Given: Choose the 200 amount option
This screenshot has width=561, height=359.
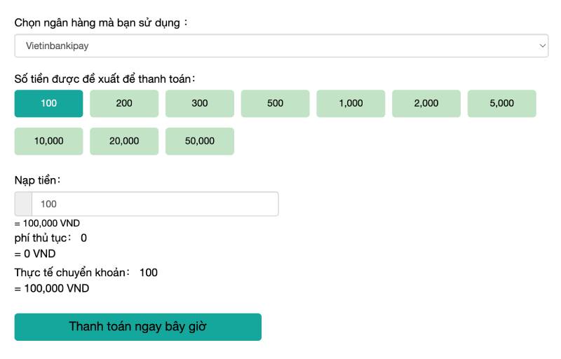Looking at the screenshot, I should pos(124,104).
